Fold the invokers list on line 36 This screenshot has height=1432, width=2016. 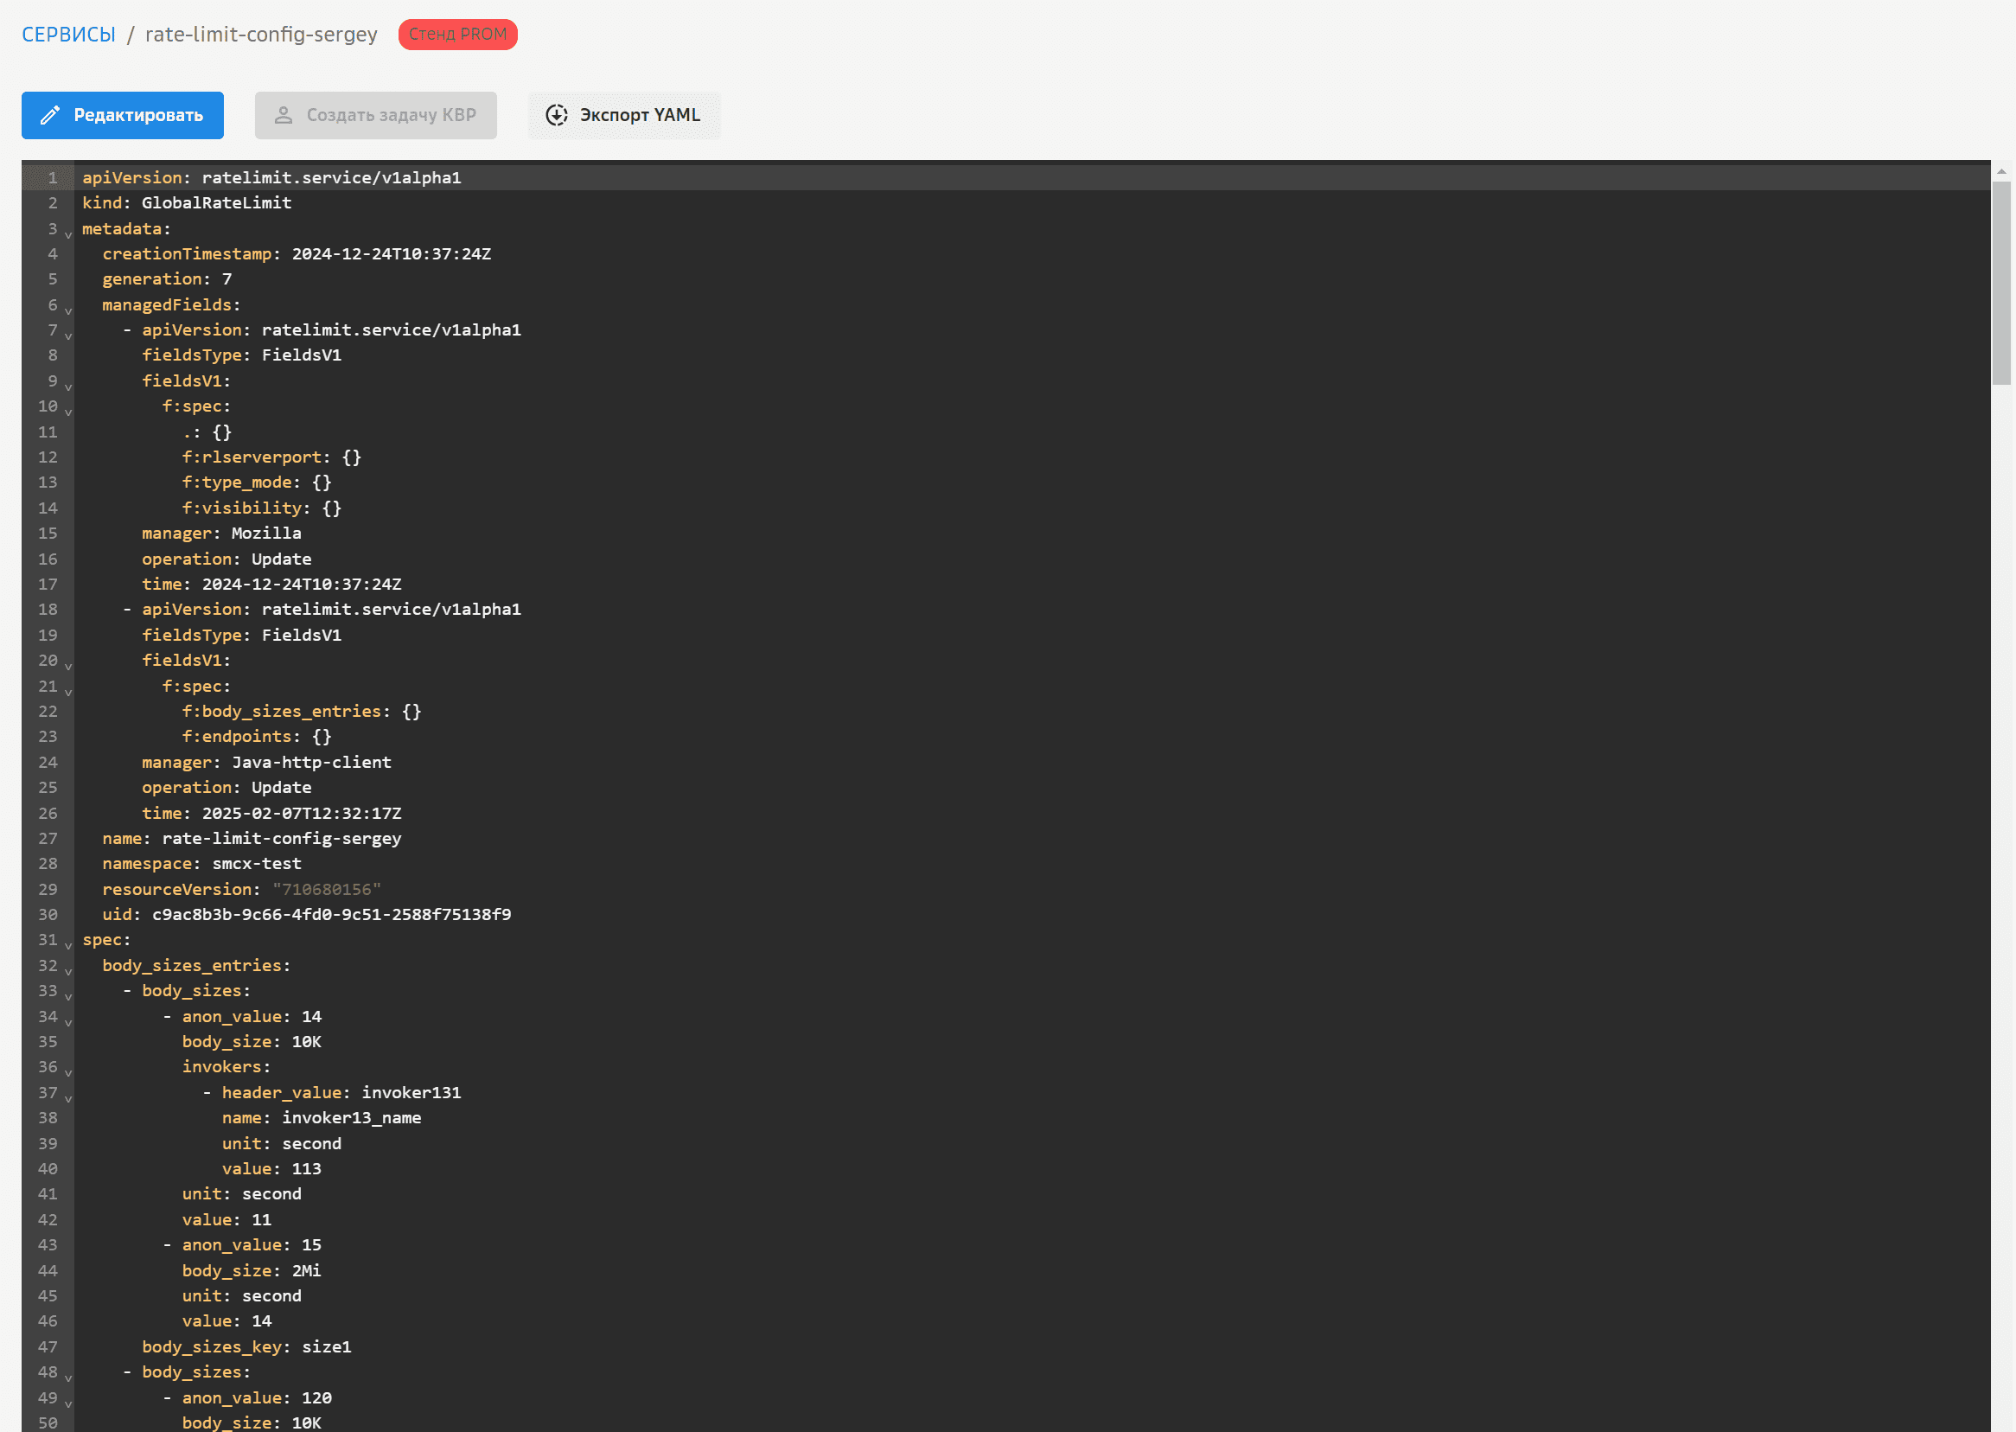pyautogui.click(x=69, y=1072)
